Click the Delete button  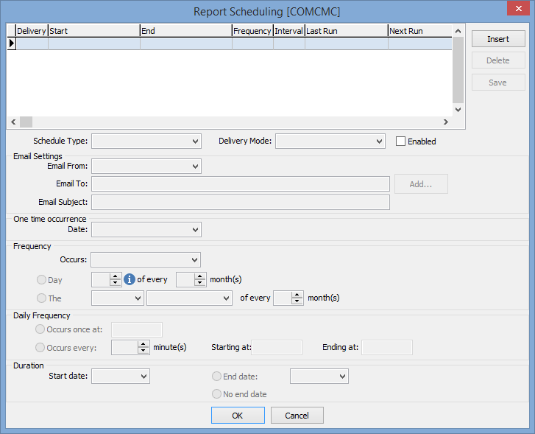tap(498, 60)
